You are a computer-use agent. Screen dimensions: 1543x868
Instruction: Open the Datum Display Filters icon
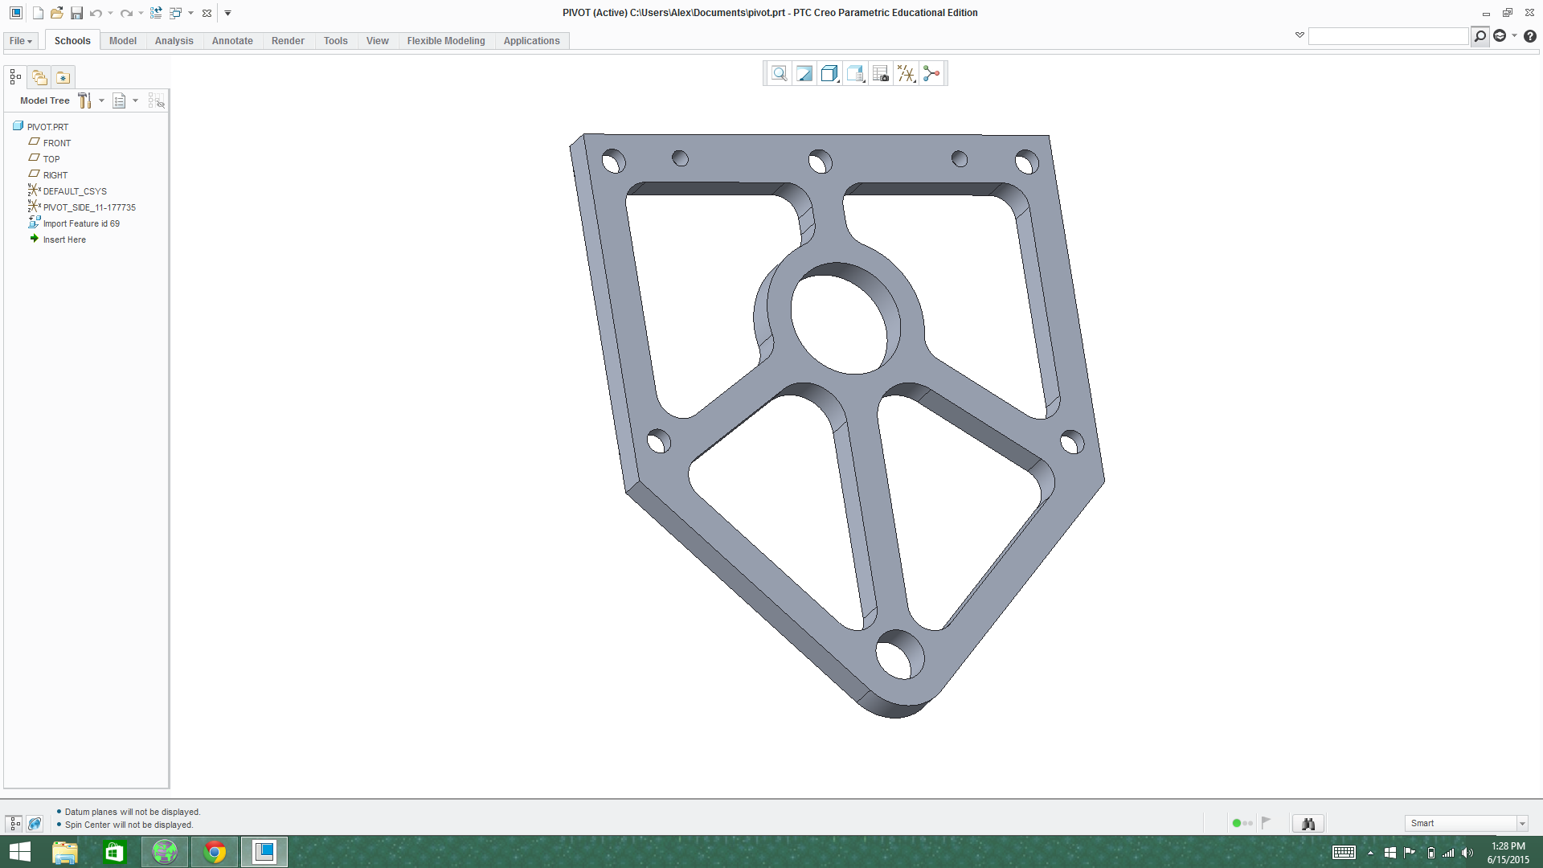(x=907, y=74)
